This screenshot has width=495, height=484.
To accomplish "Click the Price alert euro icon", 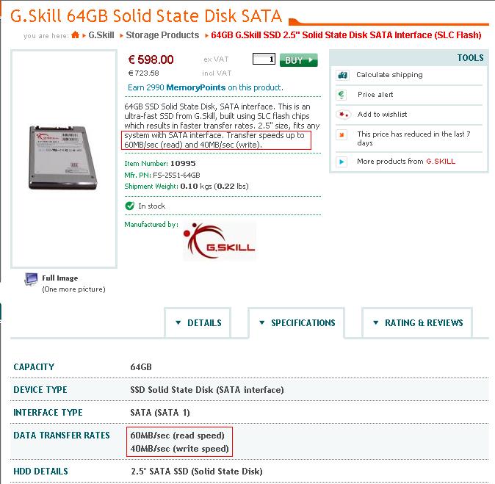I will coord(342,95).
